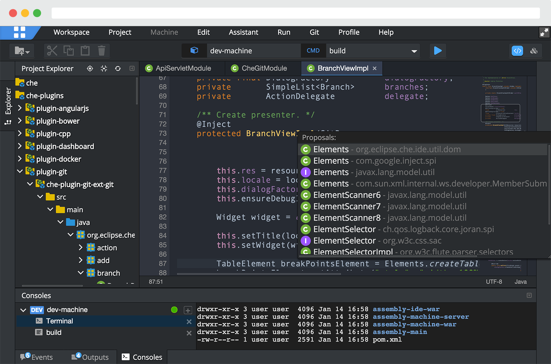Collapse all nodes in Project Explorer
The image size is (551, 364).
tap(104, 69)
